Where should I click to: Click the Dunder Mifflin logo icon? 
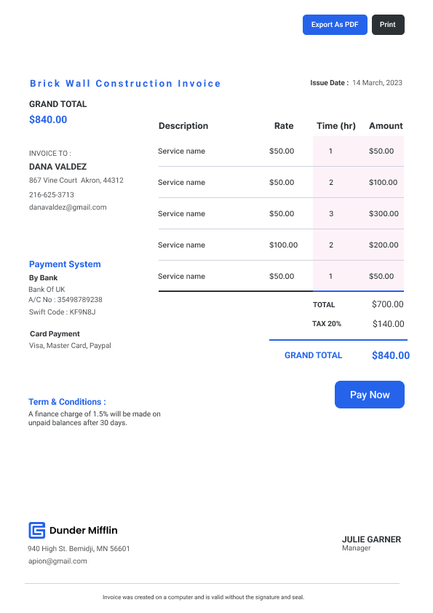[36, 530]
